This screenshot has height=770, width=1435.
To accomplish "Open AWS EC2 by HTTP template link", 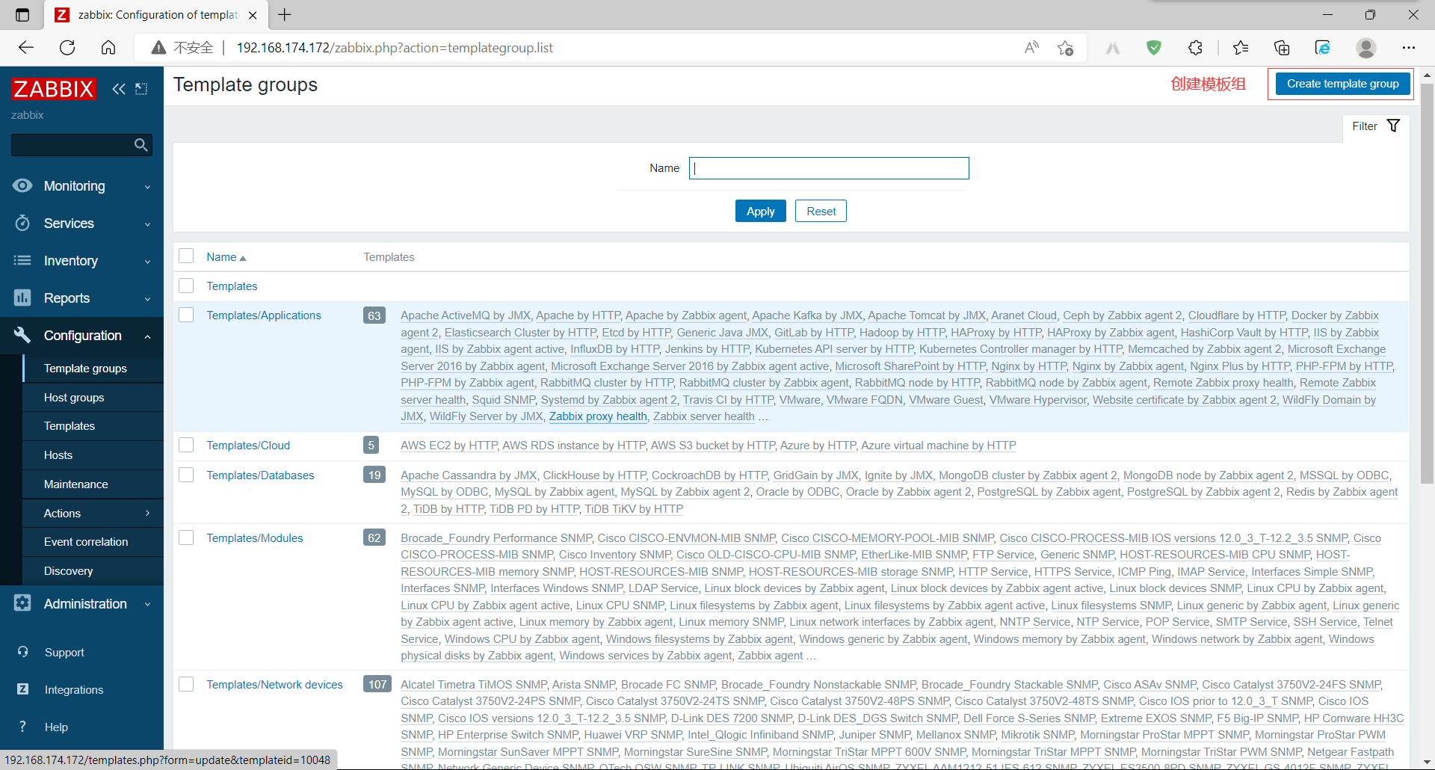I will pos(448,446).
